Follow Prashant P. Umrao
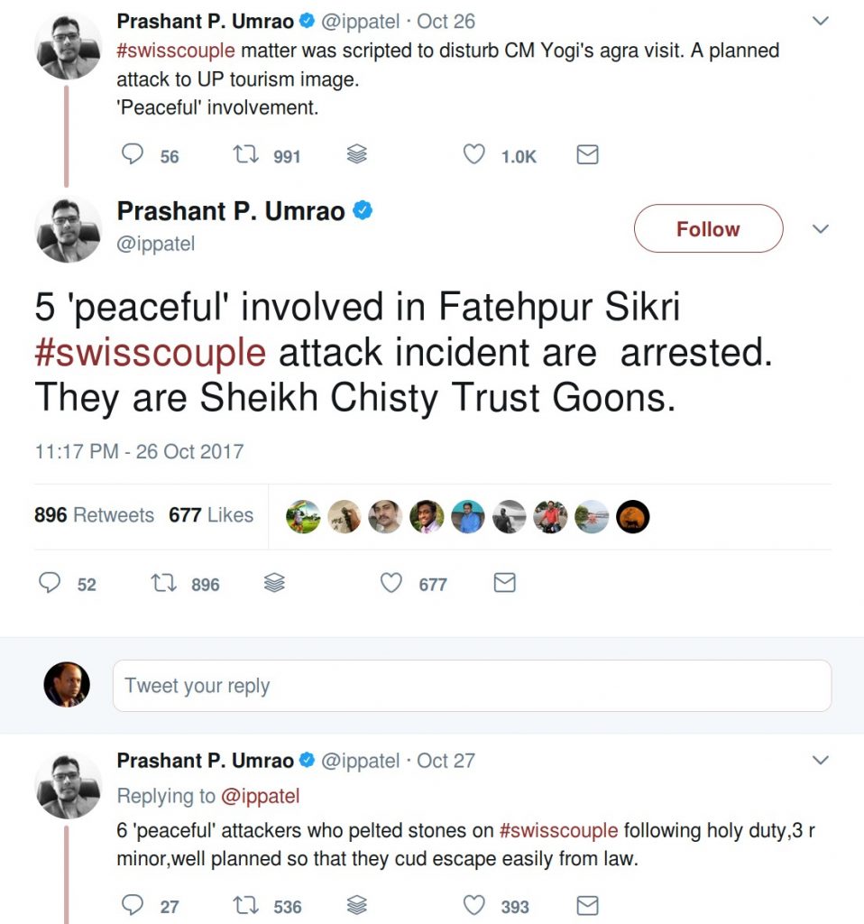 708,229
